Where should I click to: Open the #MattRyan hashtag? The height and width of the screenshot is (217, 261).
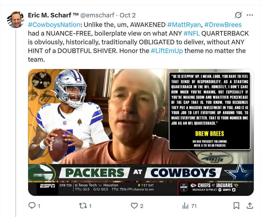click(x=184, y=25)
